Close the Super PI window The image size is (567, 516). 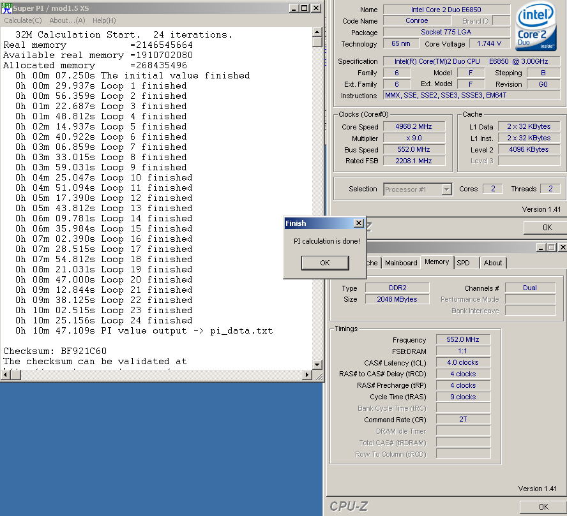pyautogui.click(x=316, y=8)
